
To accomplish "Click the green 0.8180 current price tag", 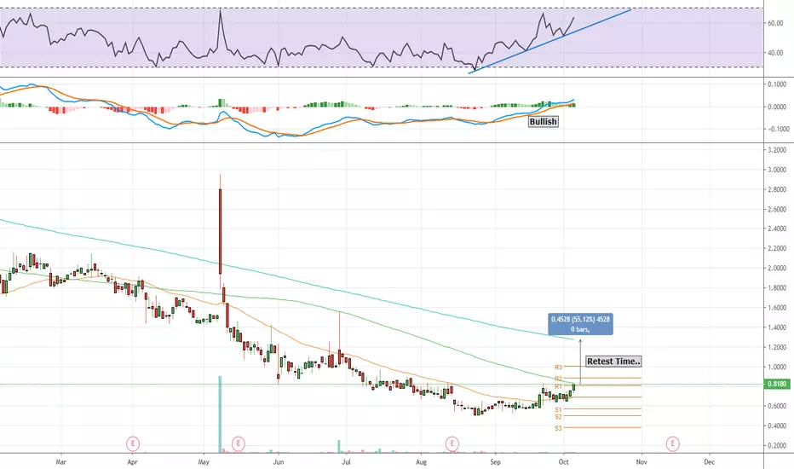I will [776, 384].
